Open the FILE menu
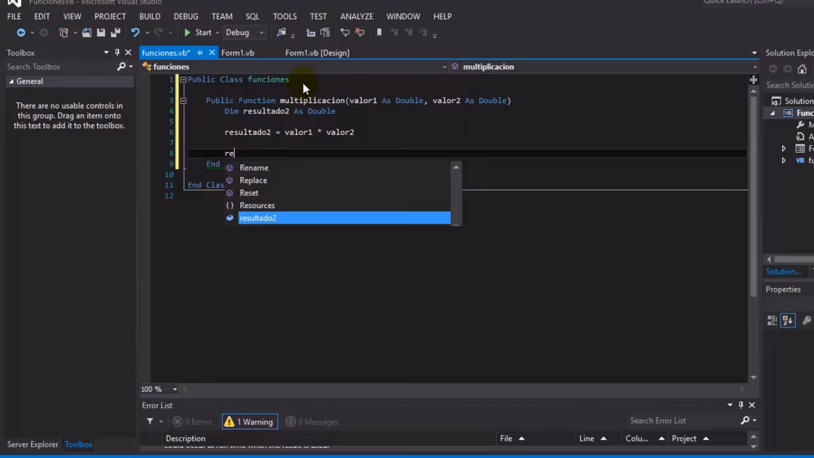 pos(14,16)
